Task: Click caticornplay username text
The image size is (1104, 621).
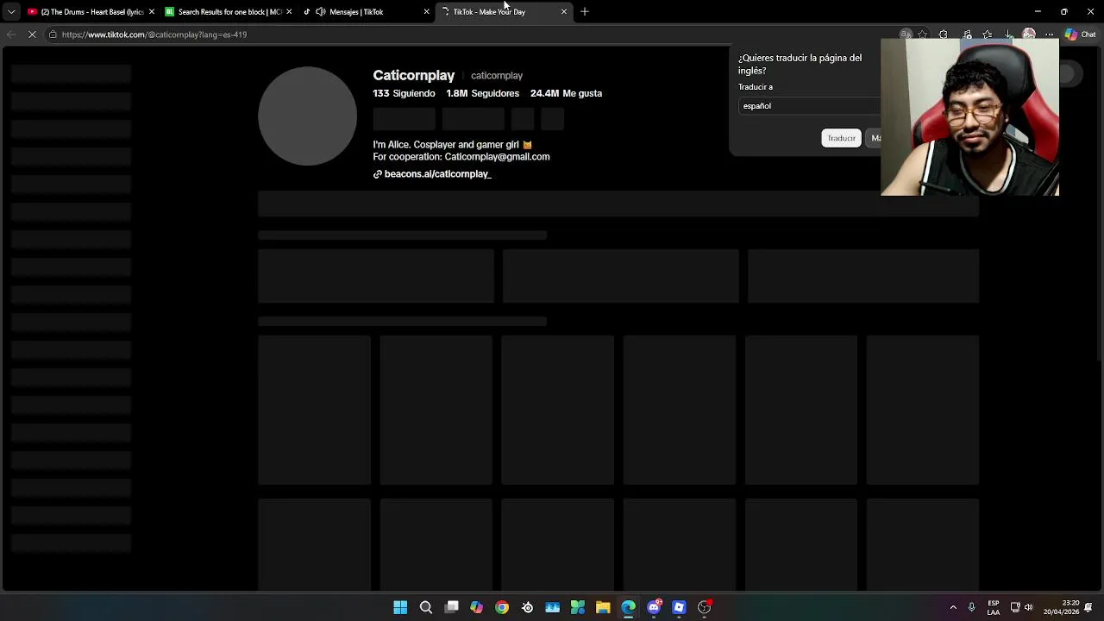Action: (x=497, y=76)
